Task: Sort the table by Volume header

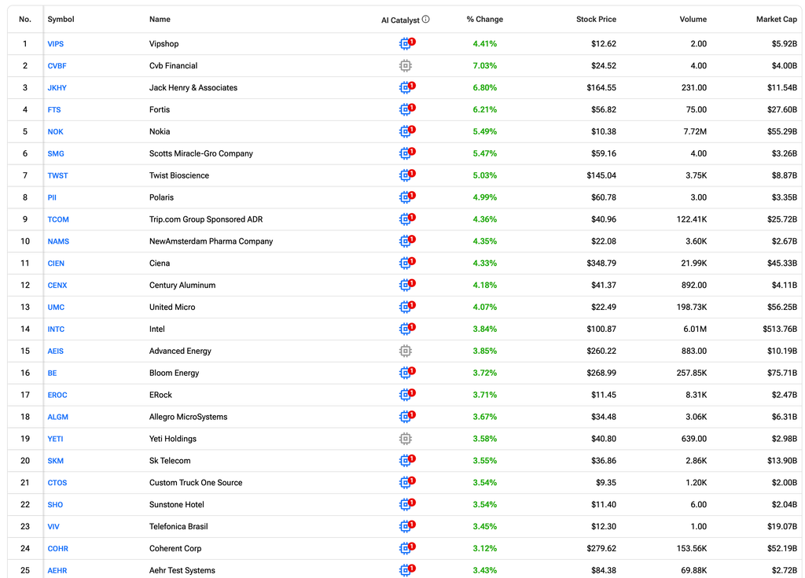Action: 693,20
